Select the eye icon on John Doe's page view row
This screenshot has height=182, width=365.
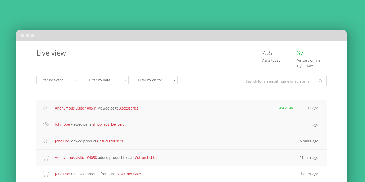pos(45,124)
